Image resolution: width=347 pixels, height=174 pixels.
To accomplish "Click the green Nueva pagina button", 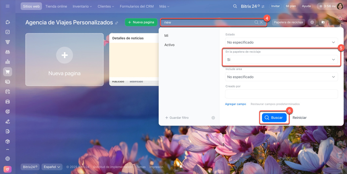I will [x=141, y=22].
